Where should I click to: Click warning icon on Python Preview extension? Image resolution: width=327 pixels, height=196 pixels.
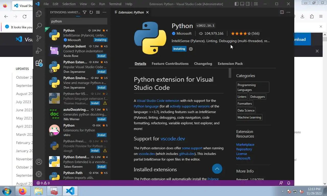tap(105, 151)
